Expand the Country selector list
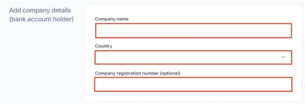Image resolution: width=305 pixels, height=108 pixels. (x=193, y=57)
